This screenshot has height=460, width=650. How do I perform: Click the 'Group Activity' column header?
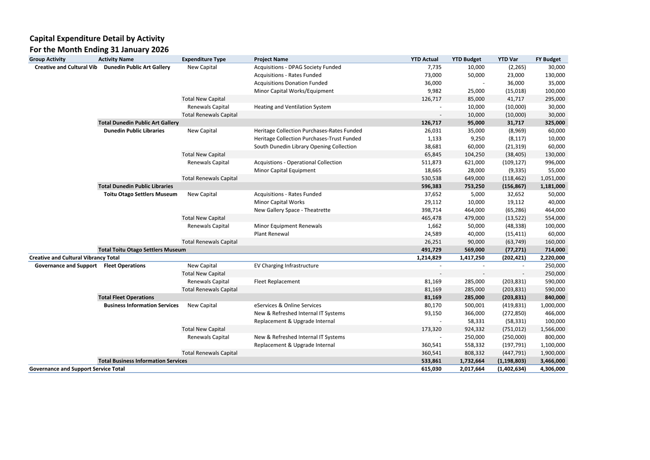47,59
